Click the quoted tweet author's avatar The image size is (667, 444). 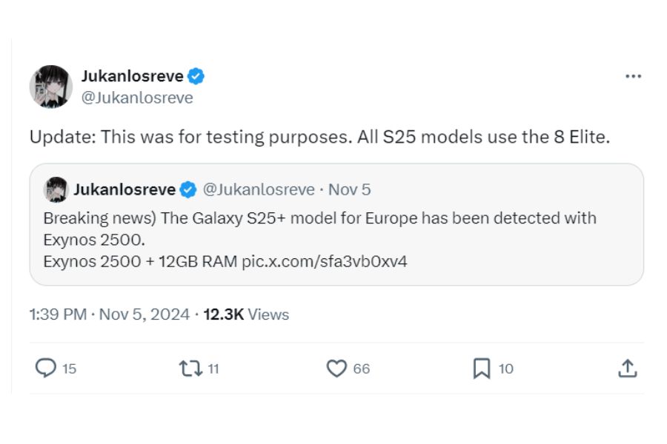click(x=54, y=189)
